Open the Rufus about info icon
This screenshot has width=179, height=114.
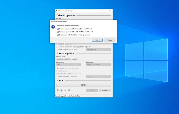tap(61, 90)
